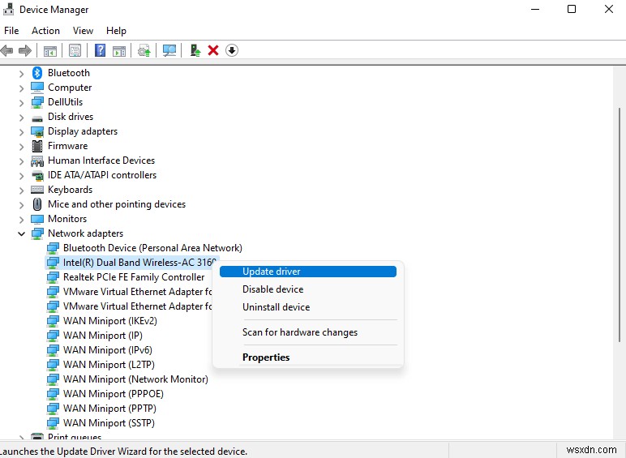Open the File menu
The width and height of the screenshot is (626, 458).
(x=11, y=31)
